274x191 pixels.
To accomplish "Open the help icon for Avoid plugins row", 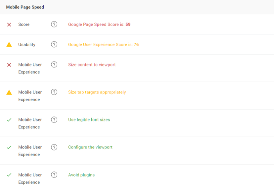I will 54,175.
